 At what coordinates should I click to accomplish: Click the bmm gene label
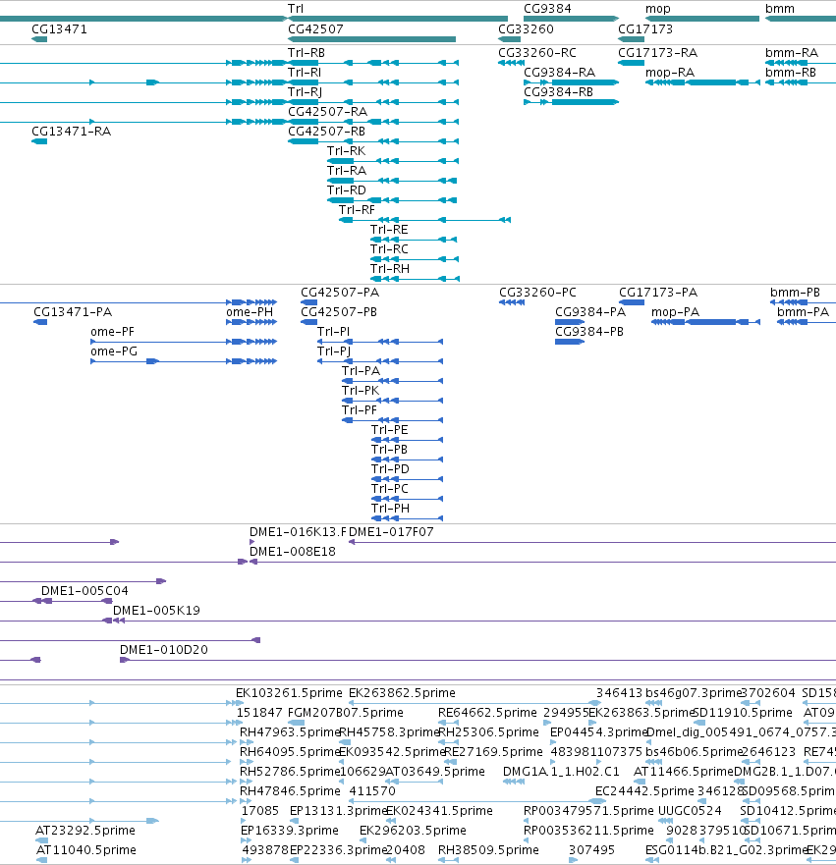coord(780,9)
